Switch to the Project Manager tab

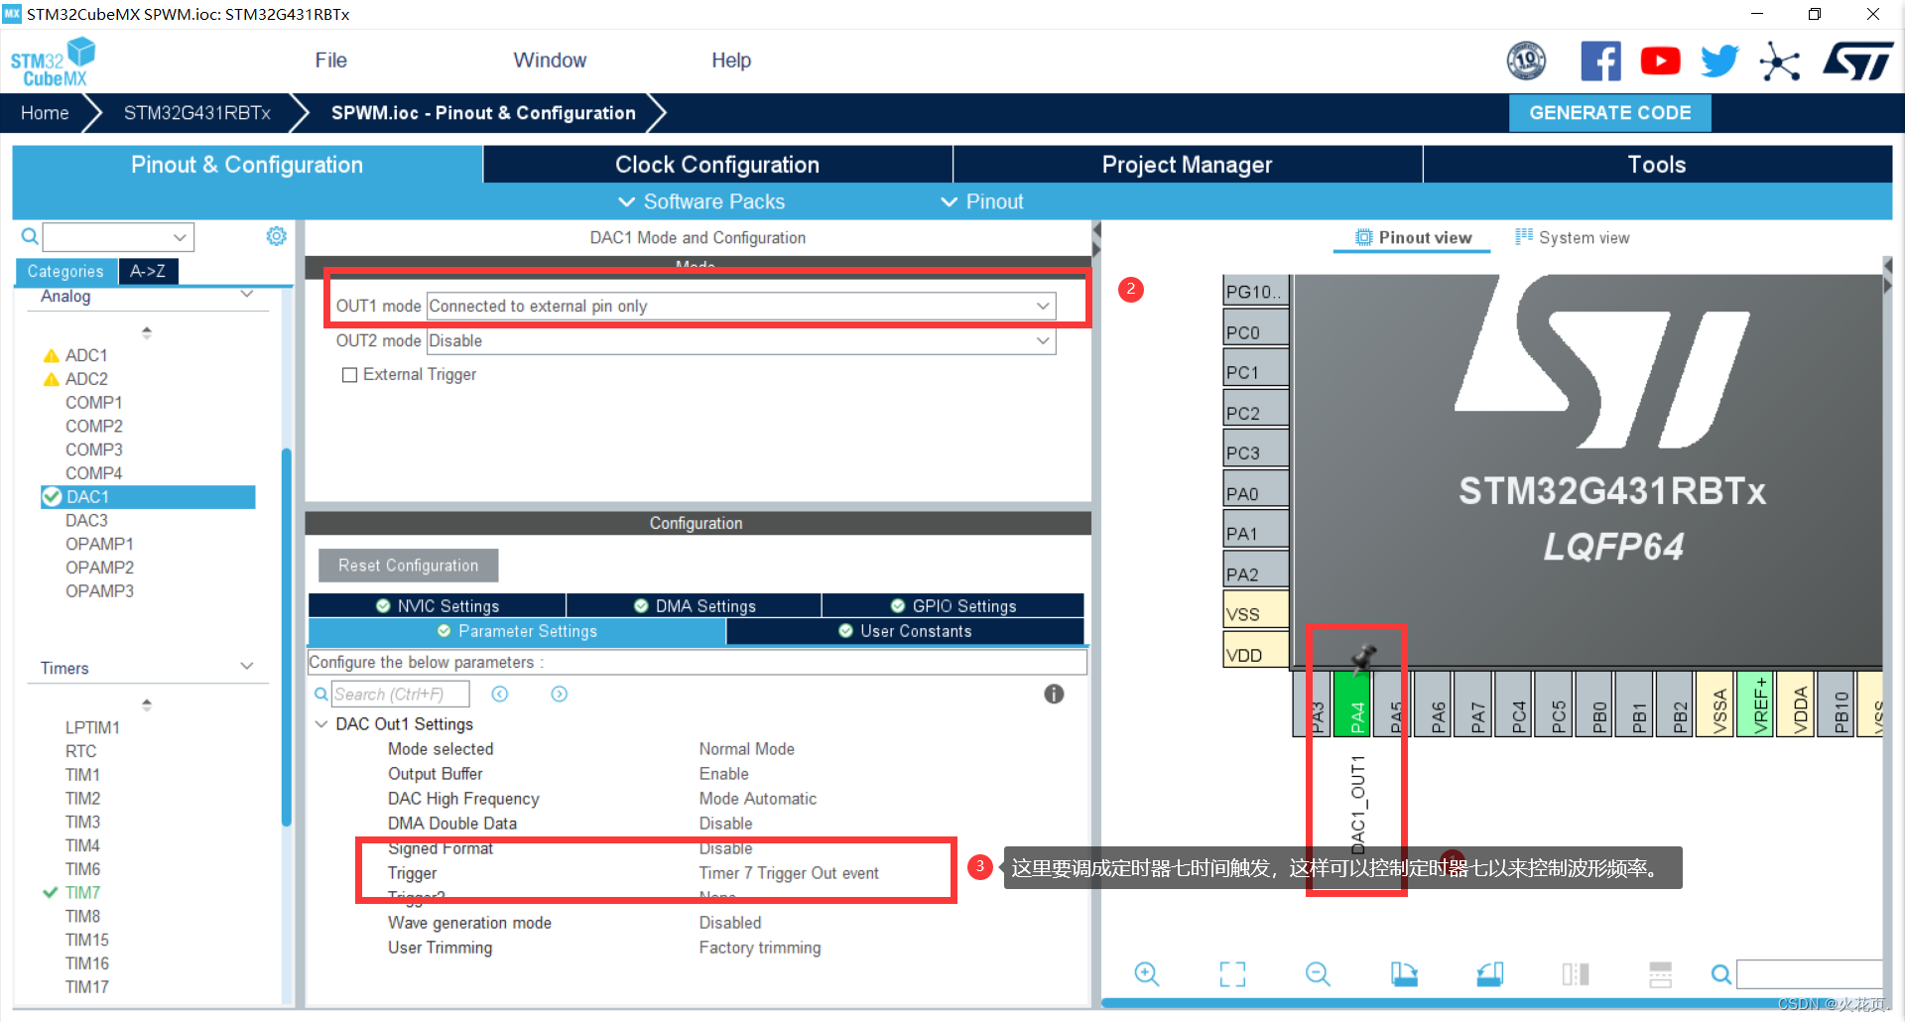pos(1187,165)
